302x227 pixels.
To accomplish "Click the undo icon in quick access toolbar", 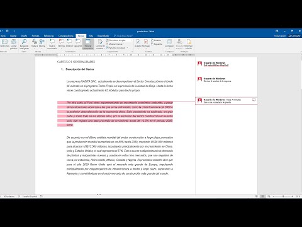I will tap(1, 31).
